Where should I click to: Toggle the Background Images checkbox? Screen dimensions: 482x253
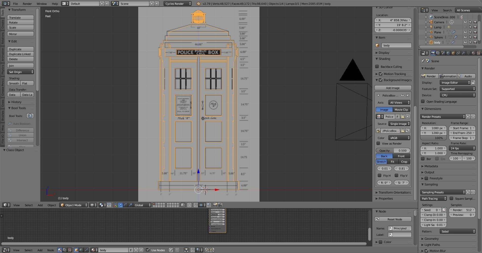click(x=380, y=80)
